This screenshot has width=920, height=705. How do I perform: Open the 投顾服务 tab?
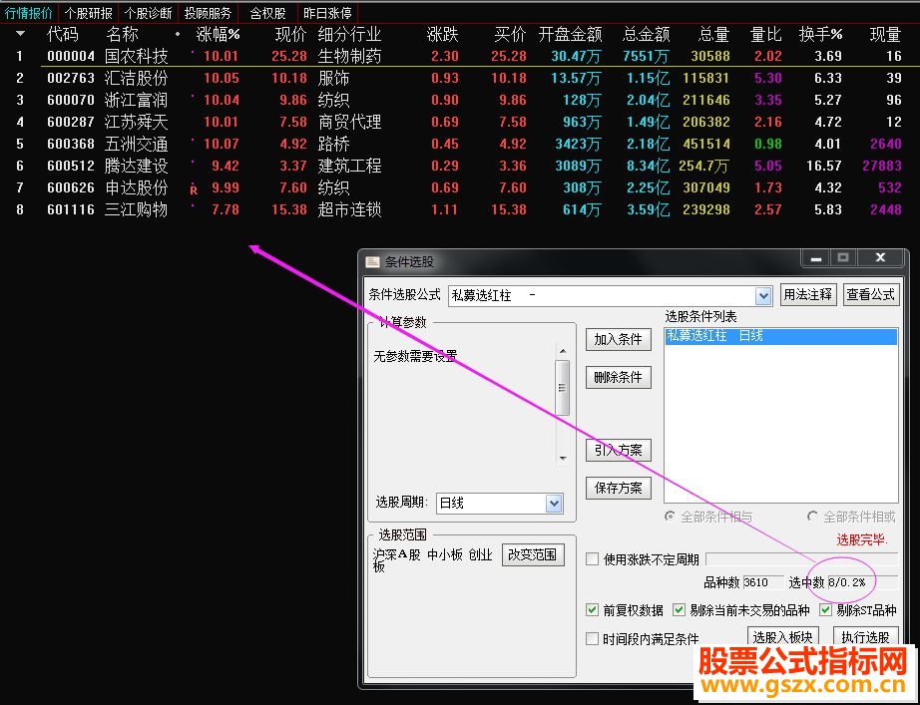click(209, 13)
